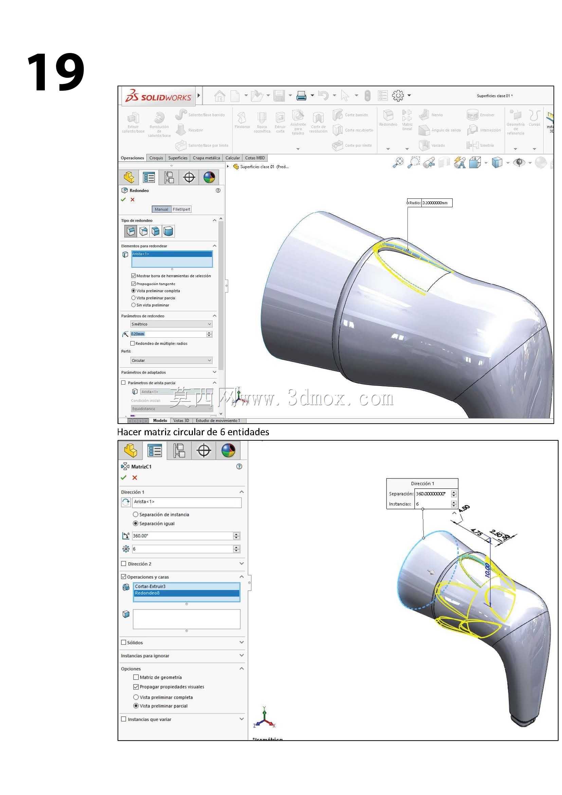Click the Print icon
Viewport: 562px width, 795px height.
point(302,95)
